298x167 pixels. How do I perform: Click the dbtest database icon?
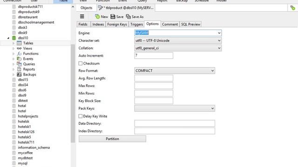tap(14, 101)
